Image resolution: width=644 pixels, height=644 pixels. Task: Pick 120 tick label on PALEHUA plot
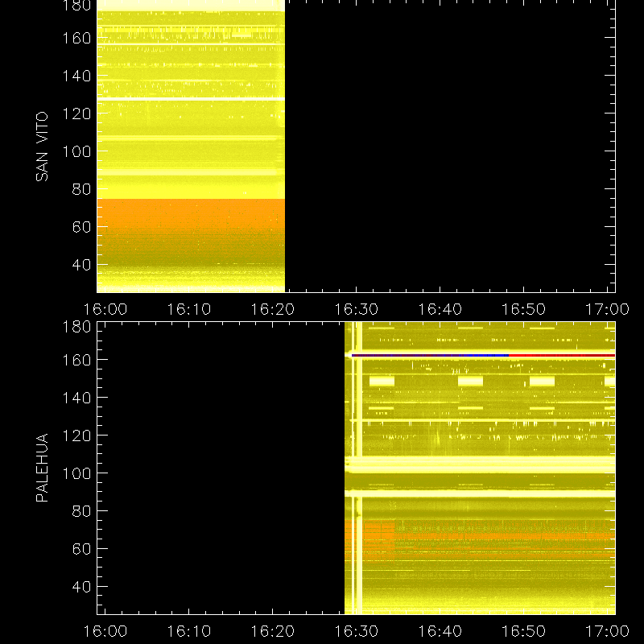tap(76, 436)
